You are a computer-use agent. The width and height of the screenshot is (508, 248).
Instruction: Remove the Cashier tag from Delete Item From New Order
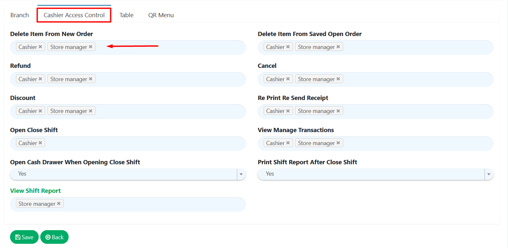click(41, 46)
